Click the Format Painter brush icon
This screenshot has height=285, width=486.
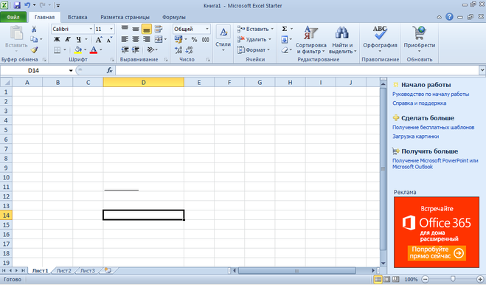pos(34,49)
